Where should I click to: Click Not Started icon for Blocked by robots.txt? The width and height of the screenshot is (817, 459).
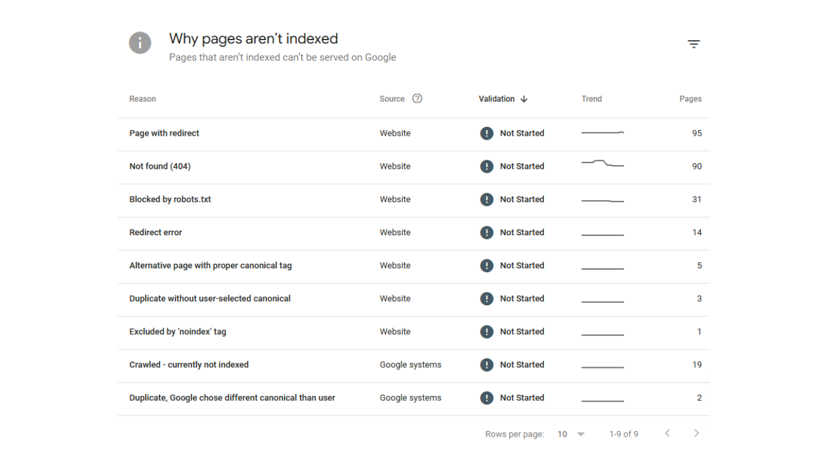pos(487,200)
